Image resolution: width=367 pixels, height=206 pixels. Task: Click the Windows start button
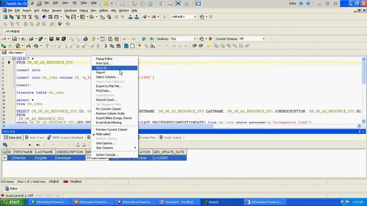13,202
